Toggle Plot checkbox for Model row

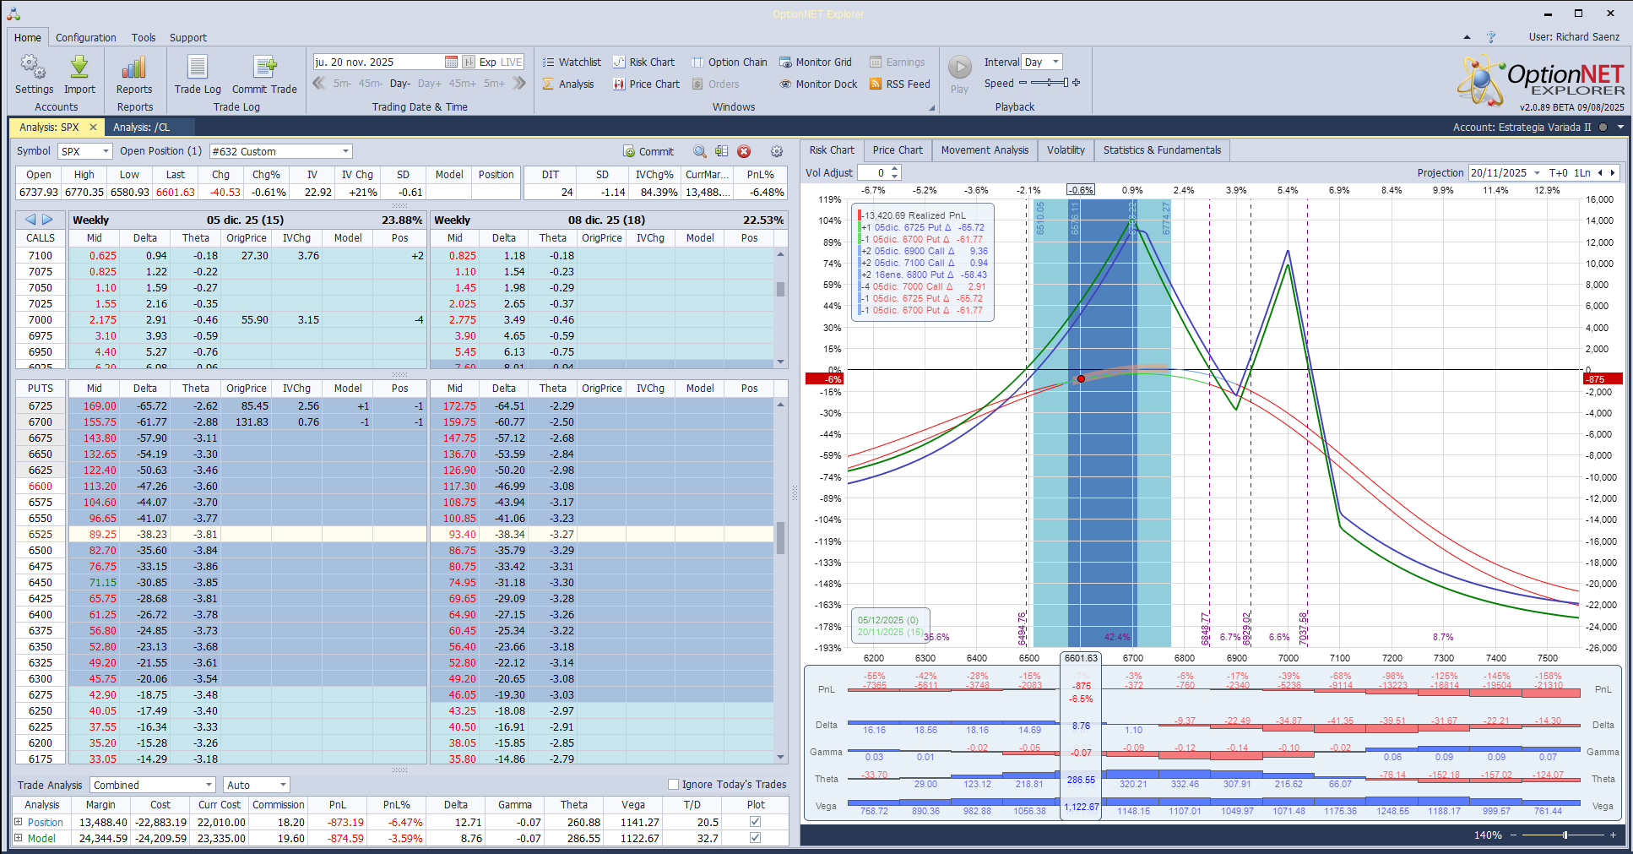756,838
